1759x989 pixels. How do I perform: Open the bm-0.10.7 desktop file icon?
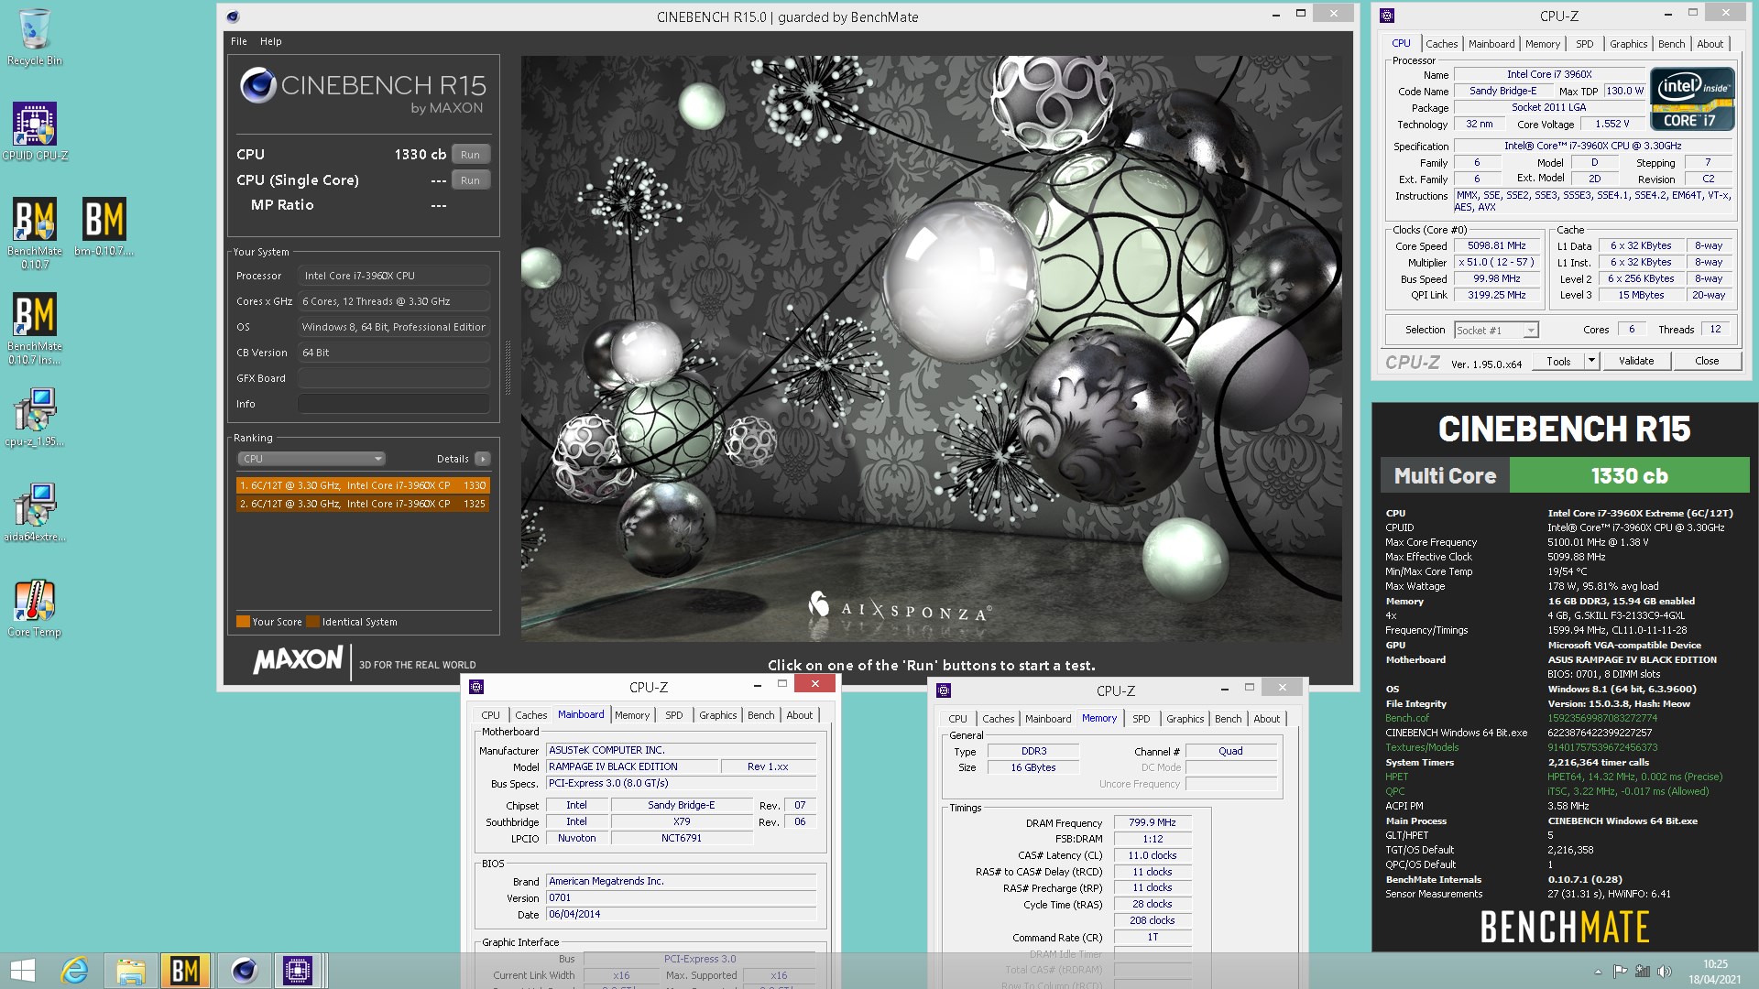(104, 226)
